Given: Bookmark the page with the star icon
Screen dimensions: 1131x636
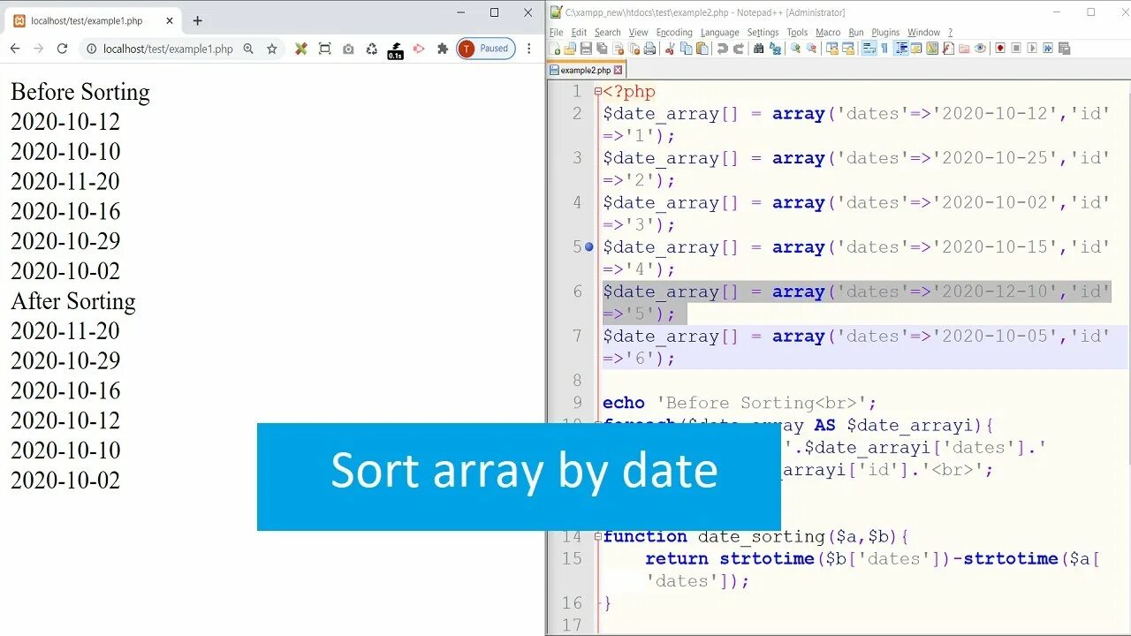Looking at the screenshot, I should click(x=271, y=49).
